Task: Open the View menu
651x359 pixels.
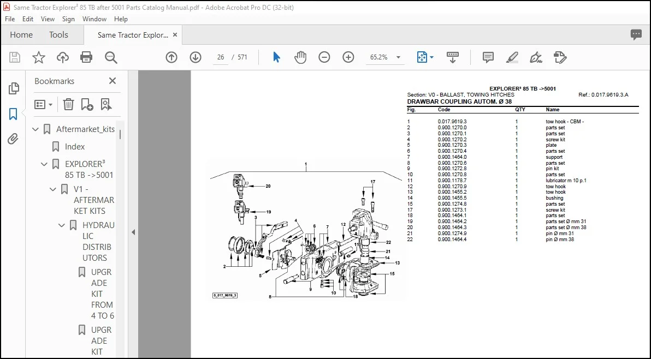Action: pyautogui.click(x=48, y=19)
